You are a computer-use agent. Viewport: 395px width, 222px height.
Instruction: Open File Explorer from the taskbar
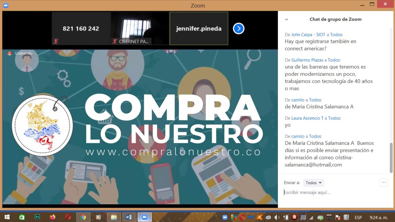click(x=114, y=217)
